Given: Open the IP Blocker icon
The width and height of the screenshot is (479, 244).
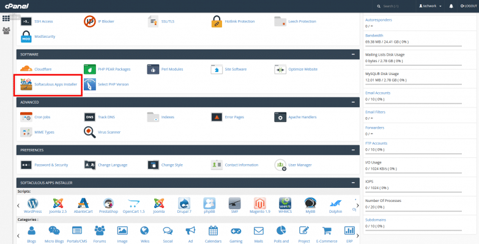Looking at the screenshot, I should tap(90, 21).
